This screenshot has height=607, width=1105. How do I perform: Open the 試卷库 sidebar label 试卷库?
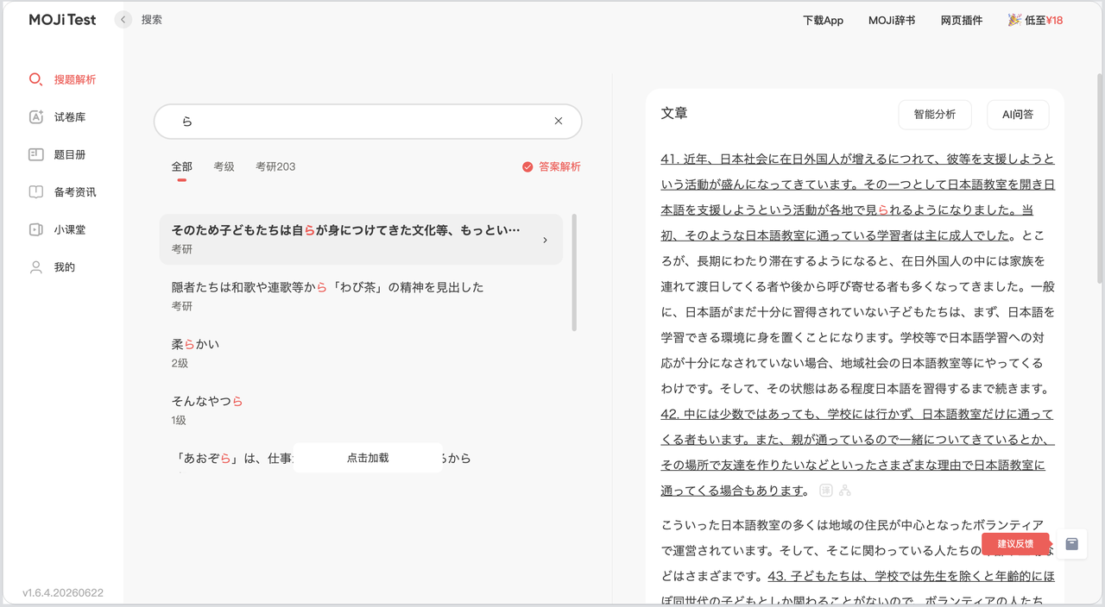click(70, 117)
